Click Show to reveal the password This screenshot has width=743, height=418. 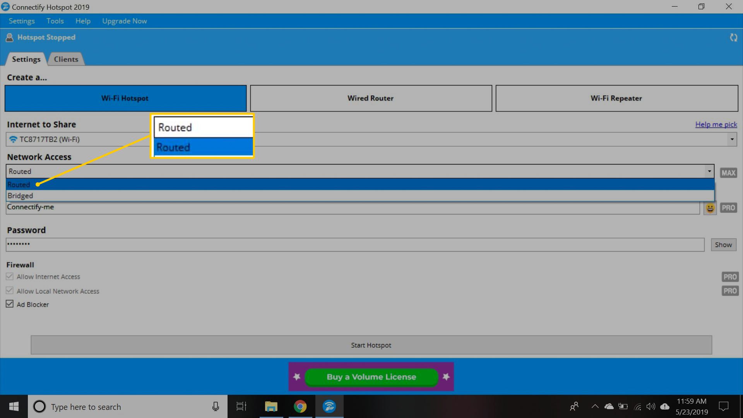click(x=723, y=245)
